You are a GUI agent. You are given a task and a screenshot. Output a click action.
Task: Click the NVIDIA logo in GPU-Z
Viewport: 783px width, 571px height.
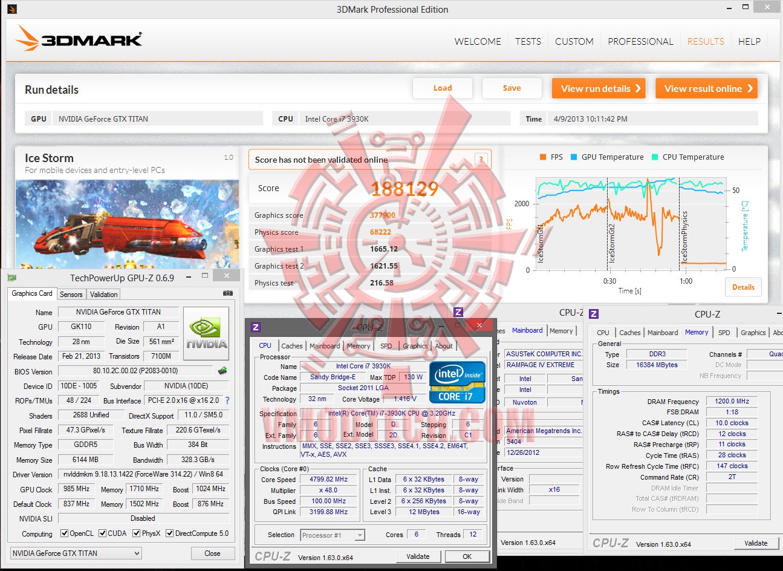(206, 333)
